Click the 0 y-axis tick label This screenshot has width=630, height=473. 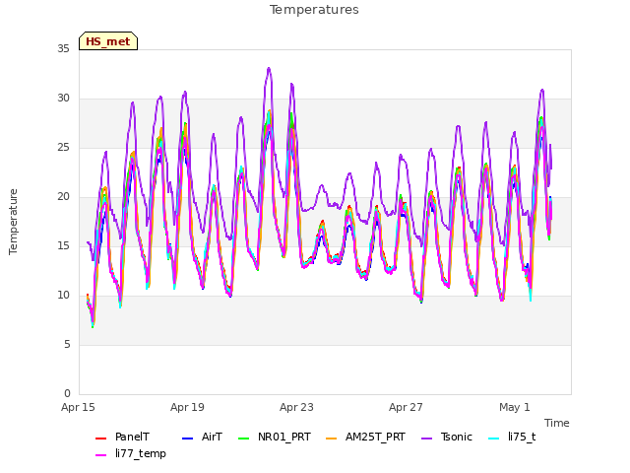coord(67,393)
